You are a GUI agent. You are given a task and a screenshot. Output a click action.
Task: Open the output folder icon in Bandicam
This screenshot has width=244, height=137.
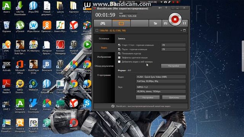coord(155,23)
